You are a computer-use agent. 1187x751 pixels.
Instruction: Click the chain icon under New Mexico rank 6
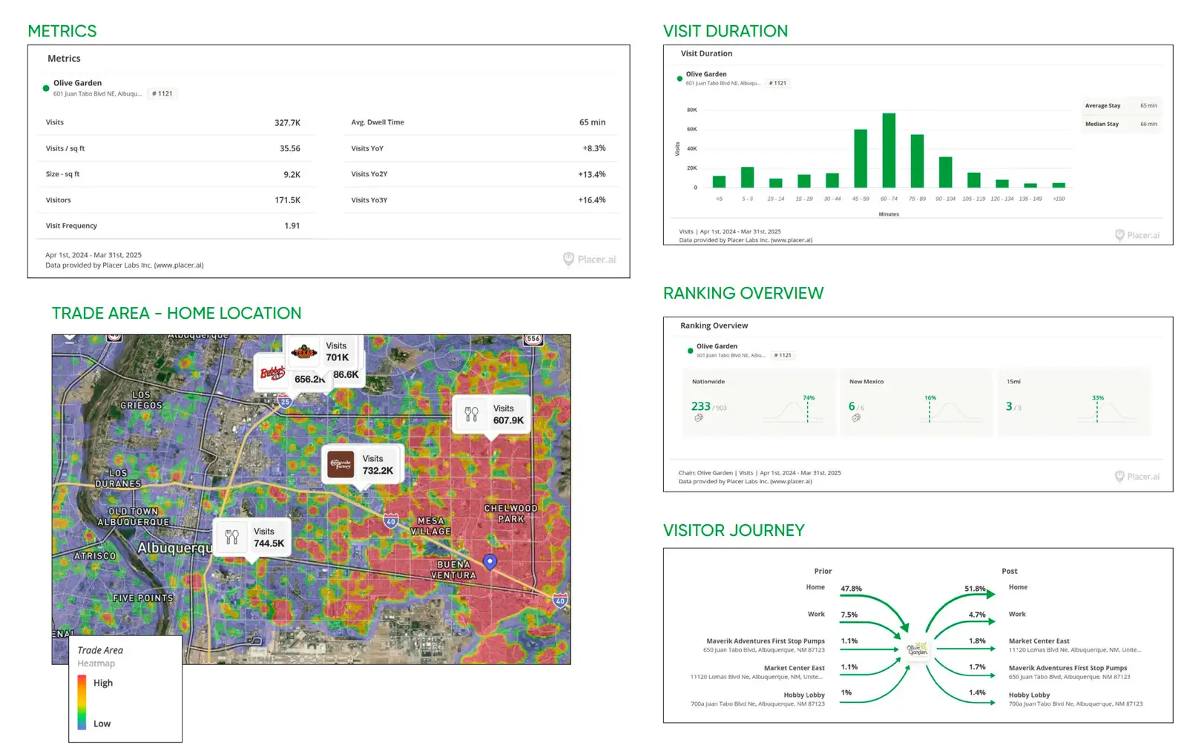[856, 418]
